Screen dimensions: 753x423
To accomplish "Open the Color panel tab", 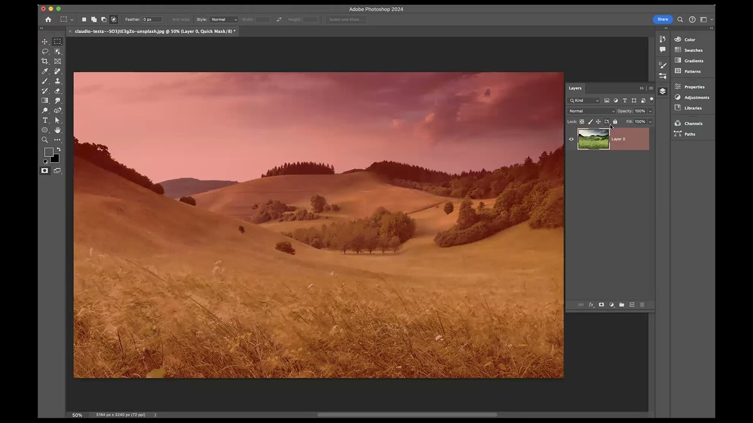I will coord(690,39).
